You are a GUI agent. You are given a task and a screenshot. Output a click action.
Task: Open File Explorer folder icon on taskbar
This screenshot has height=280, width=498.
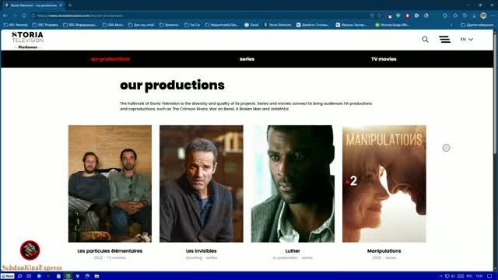tap(96, 276)
